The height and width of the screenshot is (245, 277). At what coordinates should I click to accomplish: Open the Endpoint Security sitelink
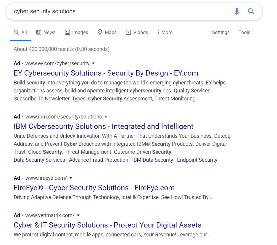[x=197, y=160]
